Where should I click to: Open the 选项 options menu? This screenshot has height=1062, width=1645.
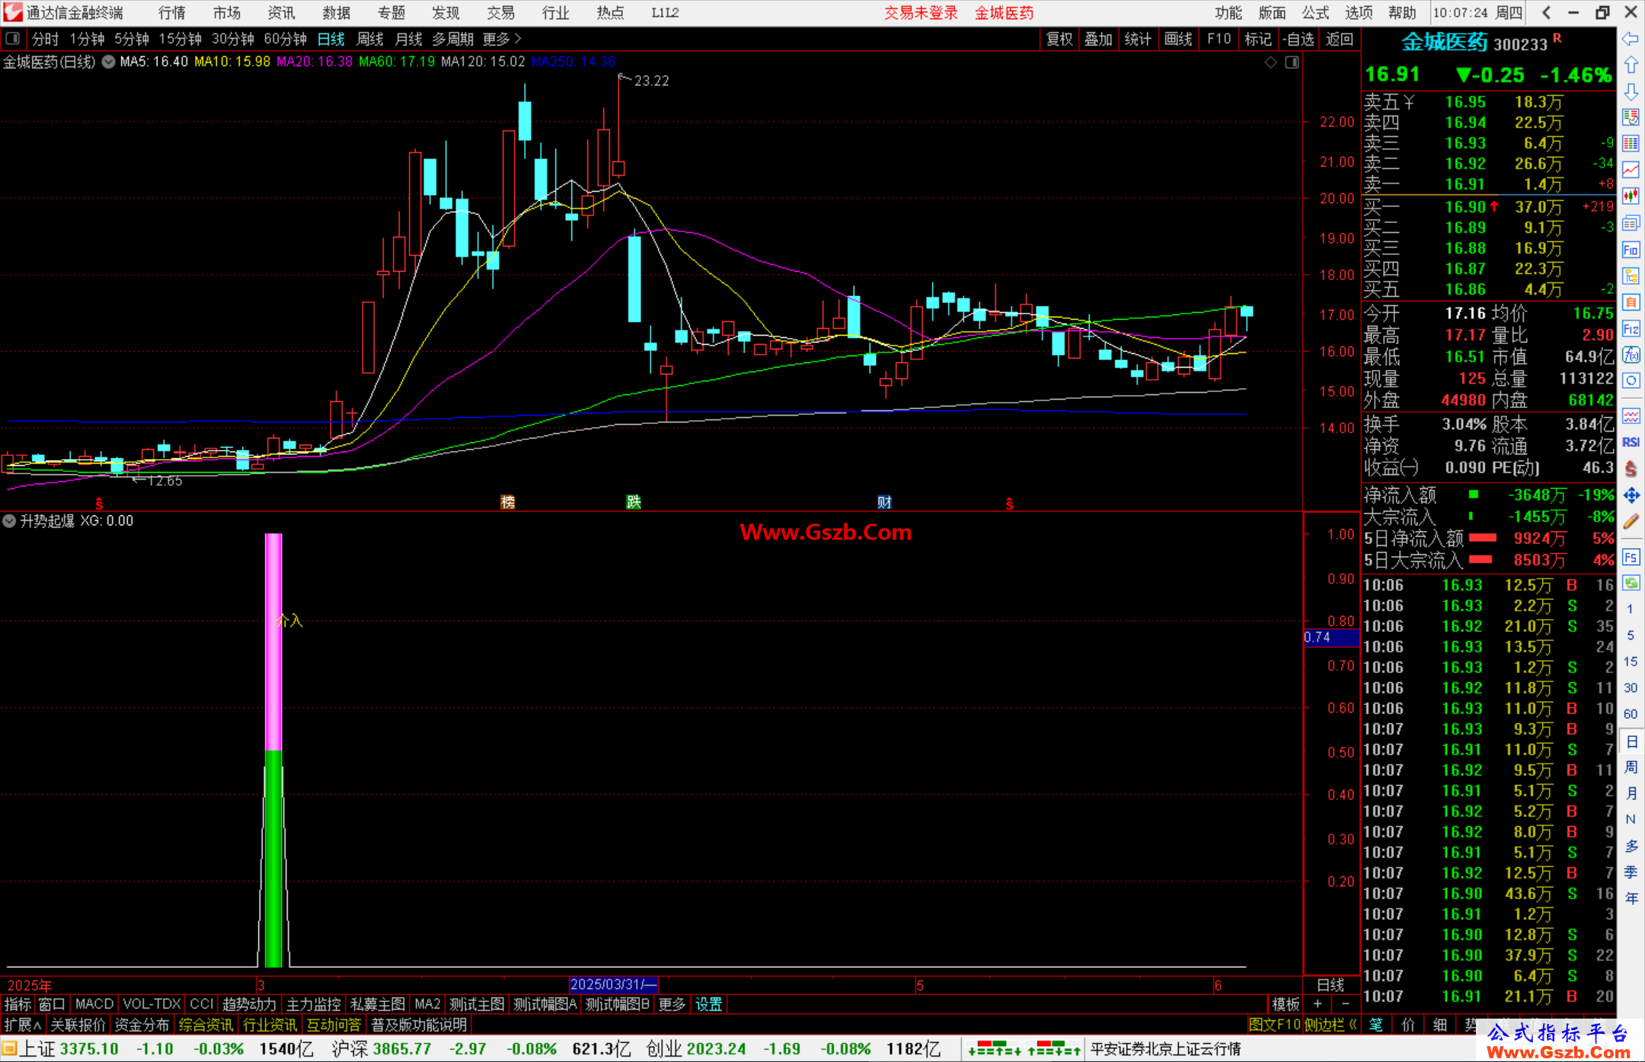coord(1359,13)
